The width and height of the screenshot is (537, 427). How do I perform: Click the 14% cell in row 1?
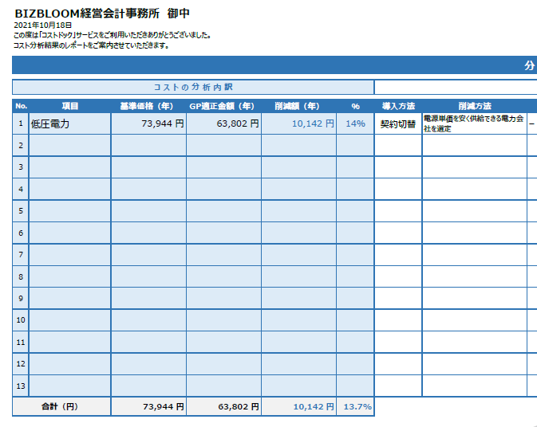tap(354, 123)
